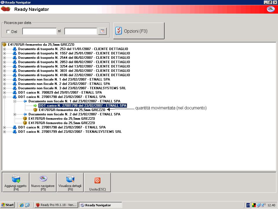Click blue icon of Documento di trasporto N. 253

click(15, 49)
